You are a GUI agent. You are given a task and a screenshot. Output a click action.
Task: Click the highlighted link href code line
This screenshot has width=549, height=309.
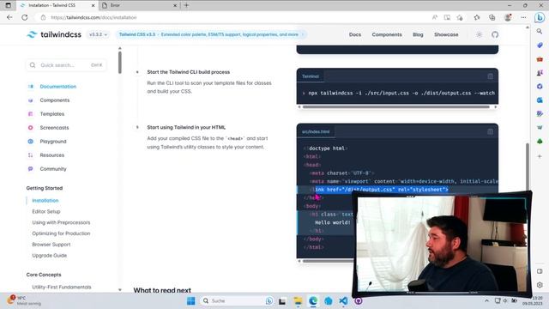tap(379, 190)
